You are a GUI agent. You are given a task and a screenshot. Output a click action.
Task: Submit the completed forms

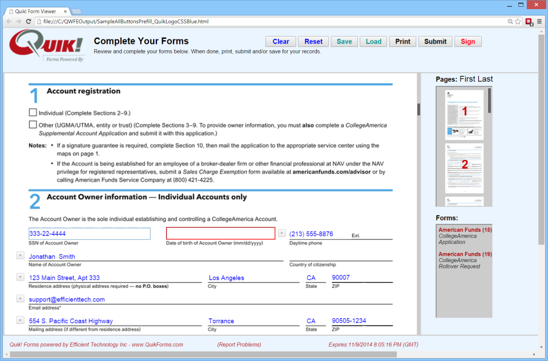pos(435,41)
